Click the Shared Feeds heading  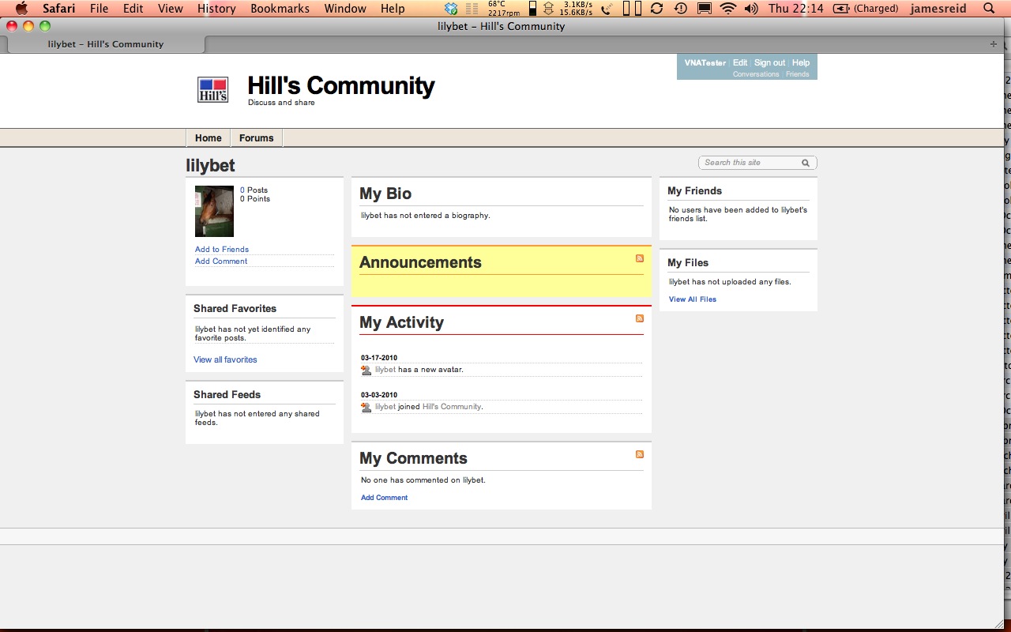227,395
